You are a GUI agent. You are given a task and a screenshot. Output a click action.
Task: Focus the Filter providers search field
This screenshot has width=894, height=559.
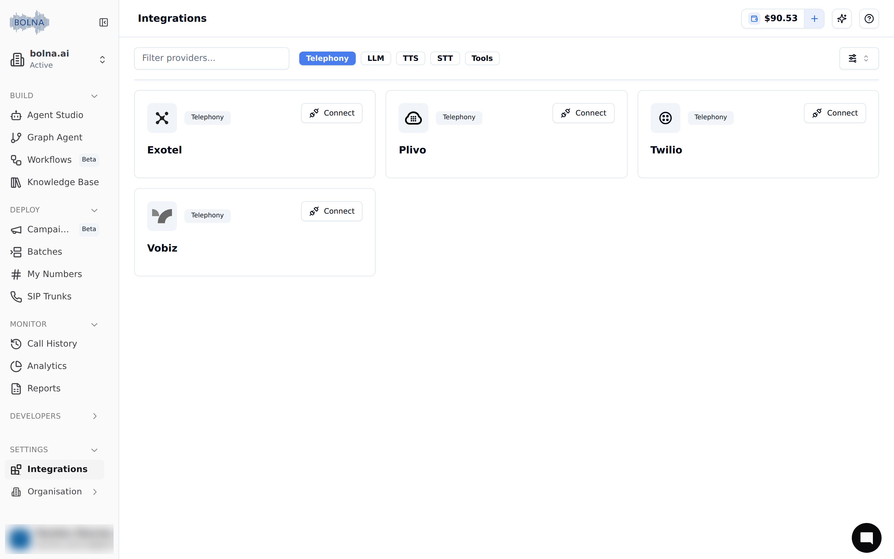pyautogui.click(x=212, y=58)
